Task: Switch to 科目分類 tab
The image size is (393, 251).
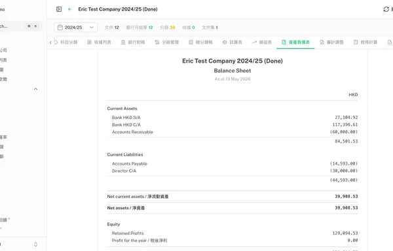Action: [66, 42]
